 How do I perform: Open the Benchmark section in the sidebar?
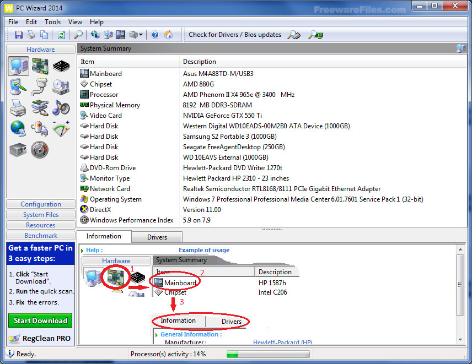(41, 236)
